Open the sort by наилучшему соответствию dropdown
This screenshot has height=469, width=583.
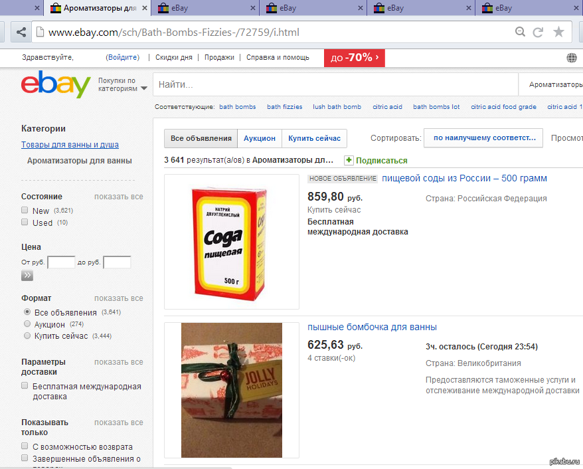[483, 138]
